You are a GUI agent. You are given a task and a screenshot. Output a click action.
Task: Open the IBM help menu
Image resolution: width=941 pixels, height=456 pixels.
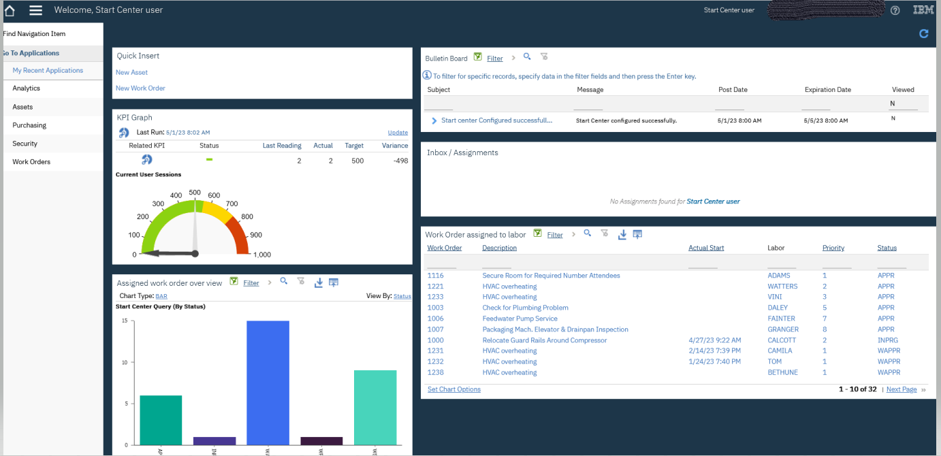[x=897, y=10]
